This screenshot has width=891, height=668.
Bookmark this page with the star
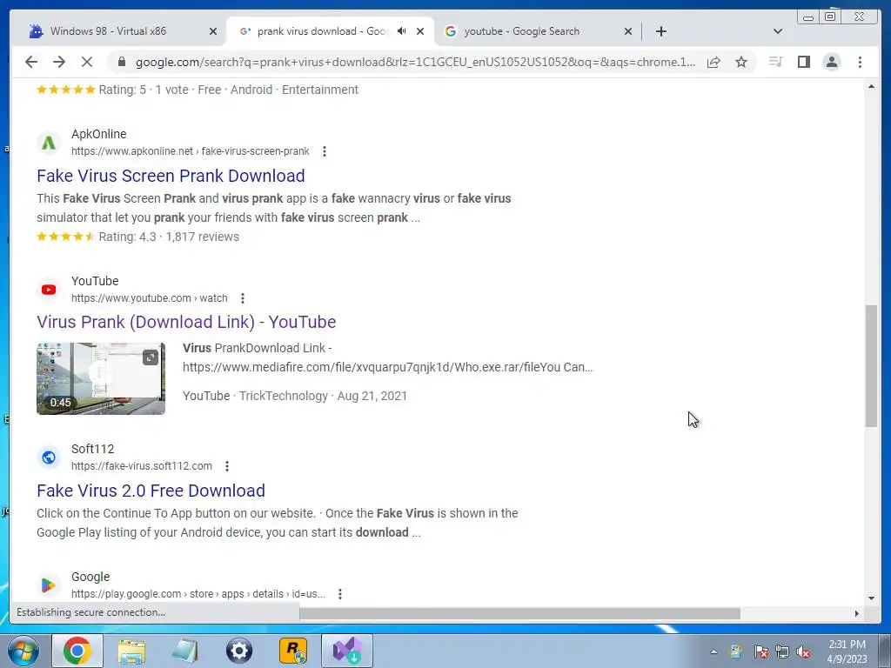[x=741, y=62]
